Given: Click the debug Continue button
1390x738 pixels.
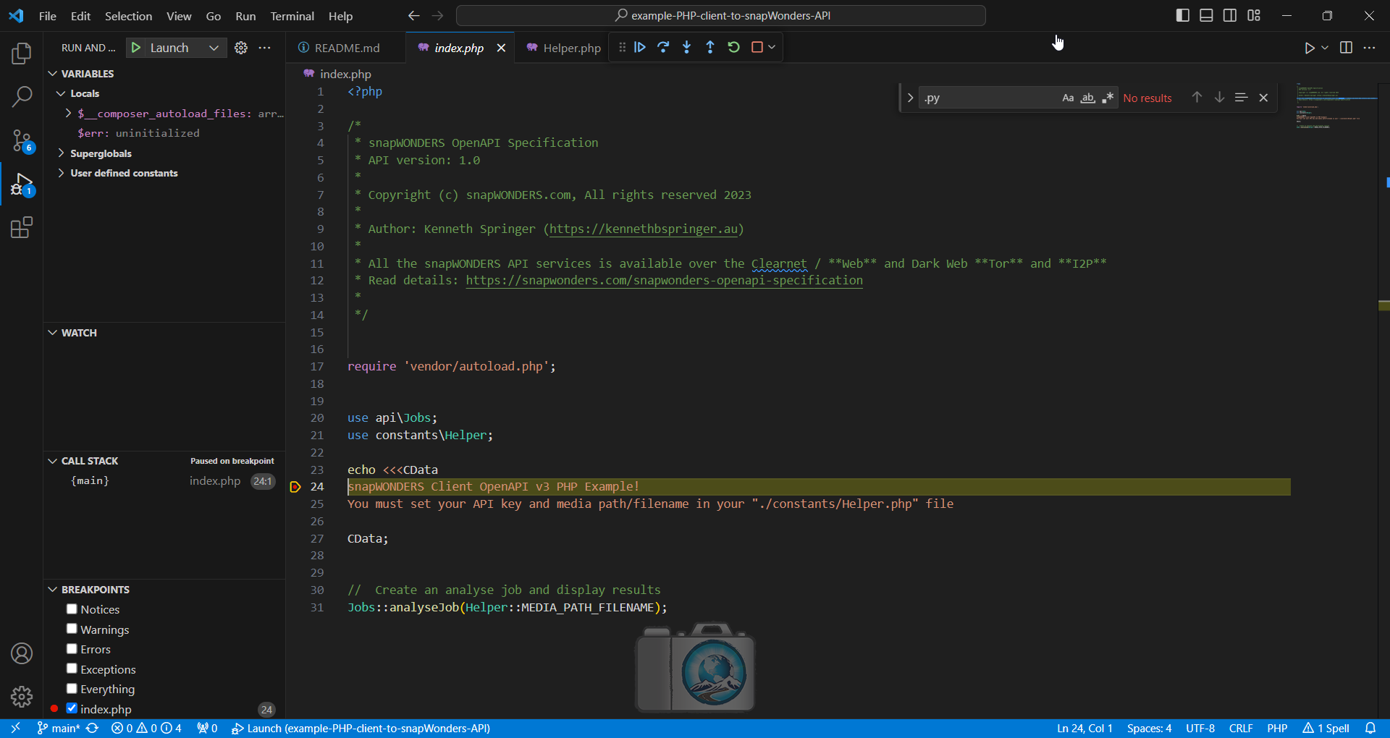Looking at the screenshot, I should [640, 47].
